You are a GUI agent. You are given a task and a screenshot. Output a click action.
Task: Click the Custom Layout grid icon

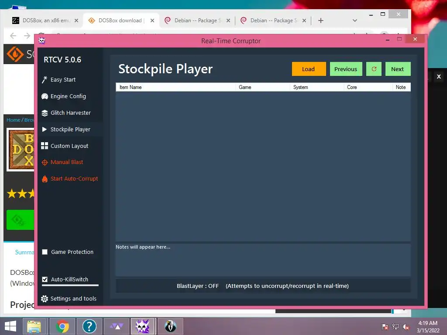45,146
